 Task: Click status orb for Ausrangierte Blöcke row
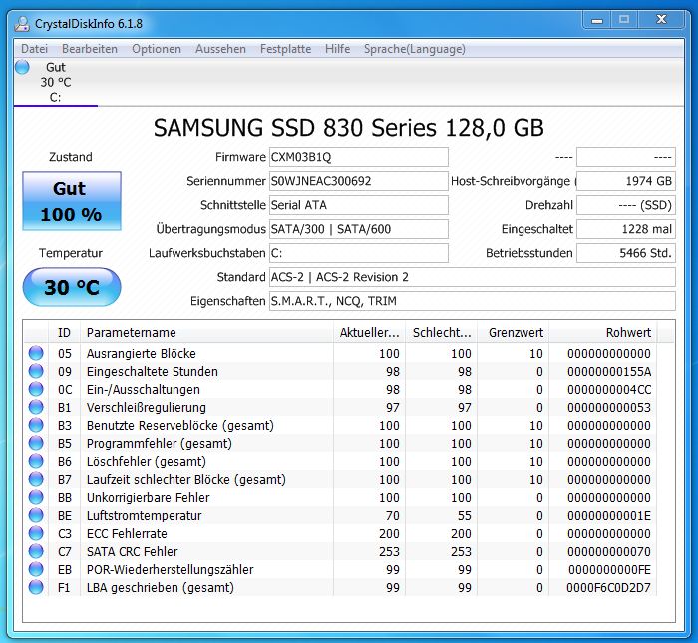tap(36, 353)
